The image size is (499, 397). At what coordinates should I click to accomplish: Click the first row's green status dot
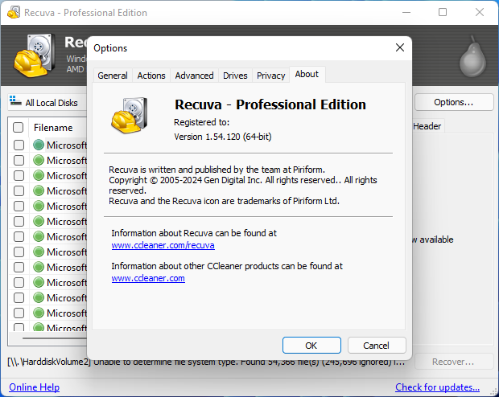point(39,145)
